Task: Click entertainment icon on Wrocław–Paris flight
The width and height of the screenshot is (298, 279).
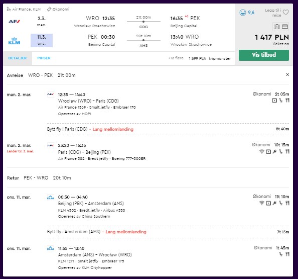Action: pyautogui.click(x=274, y=101)
